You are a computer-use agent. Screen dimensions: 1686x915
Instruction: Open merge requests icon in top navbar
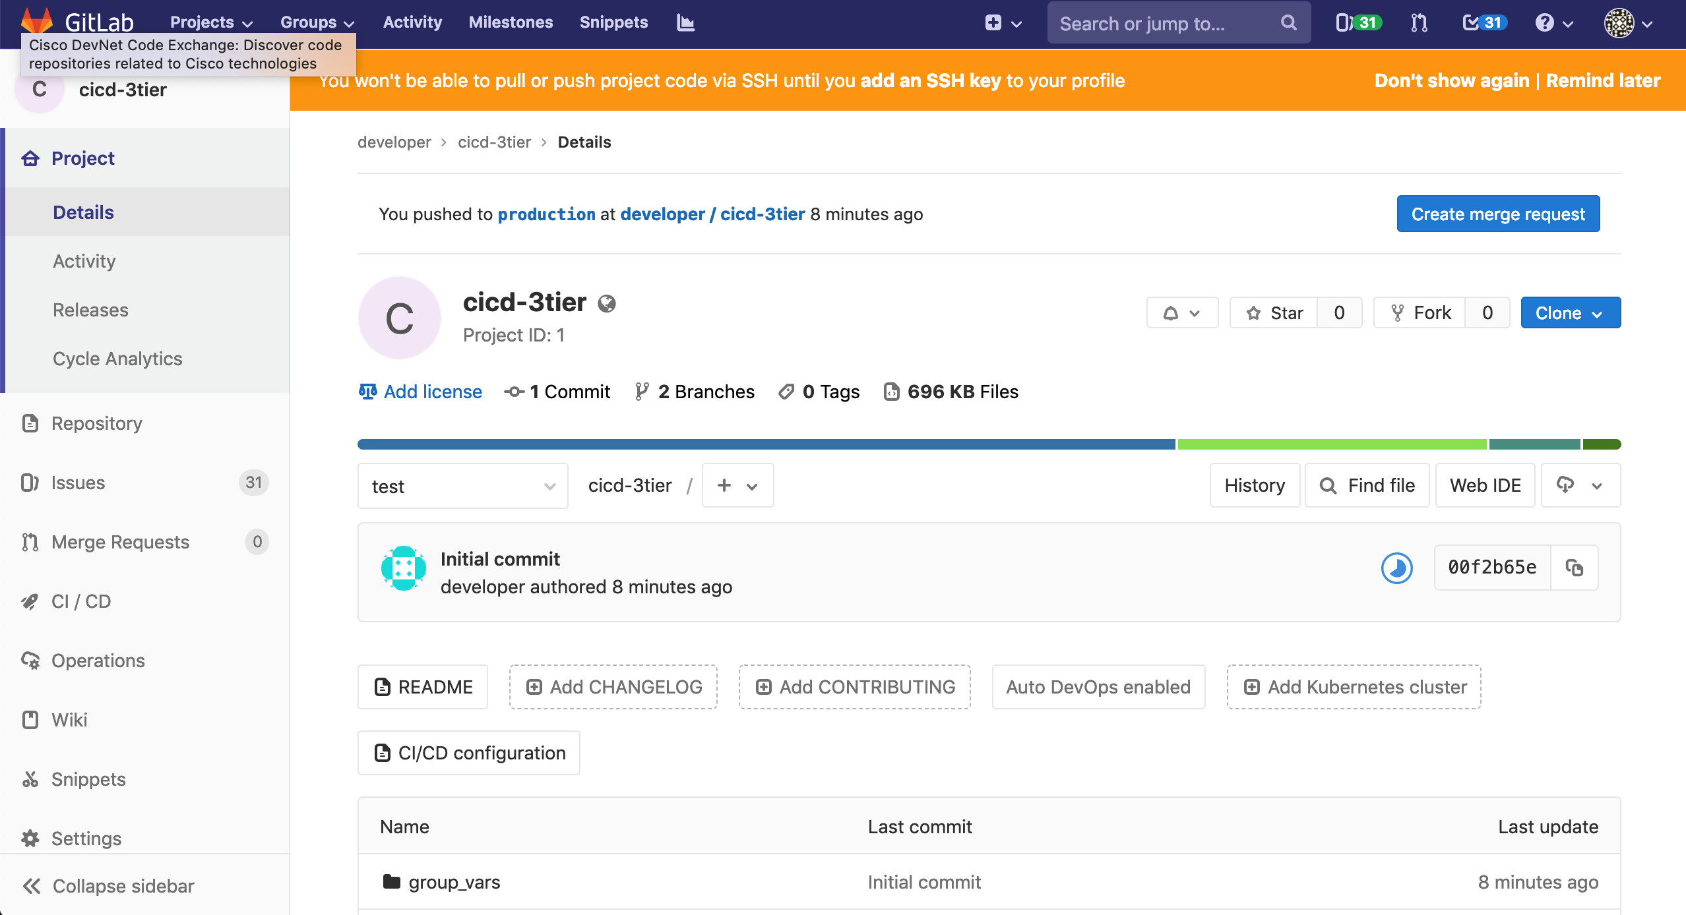tap(1419, 23)
